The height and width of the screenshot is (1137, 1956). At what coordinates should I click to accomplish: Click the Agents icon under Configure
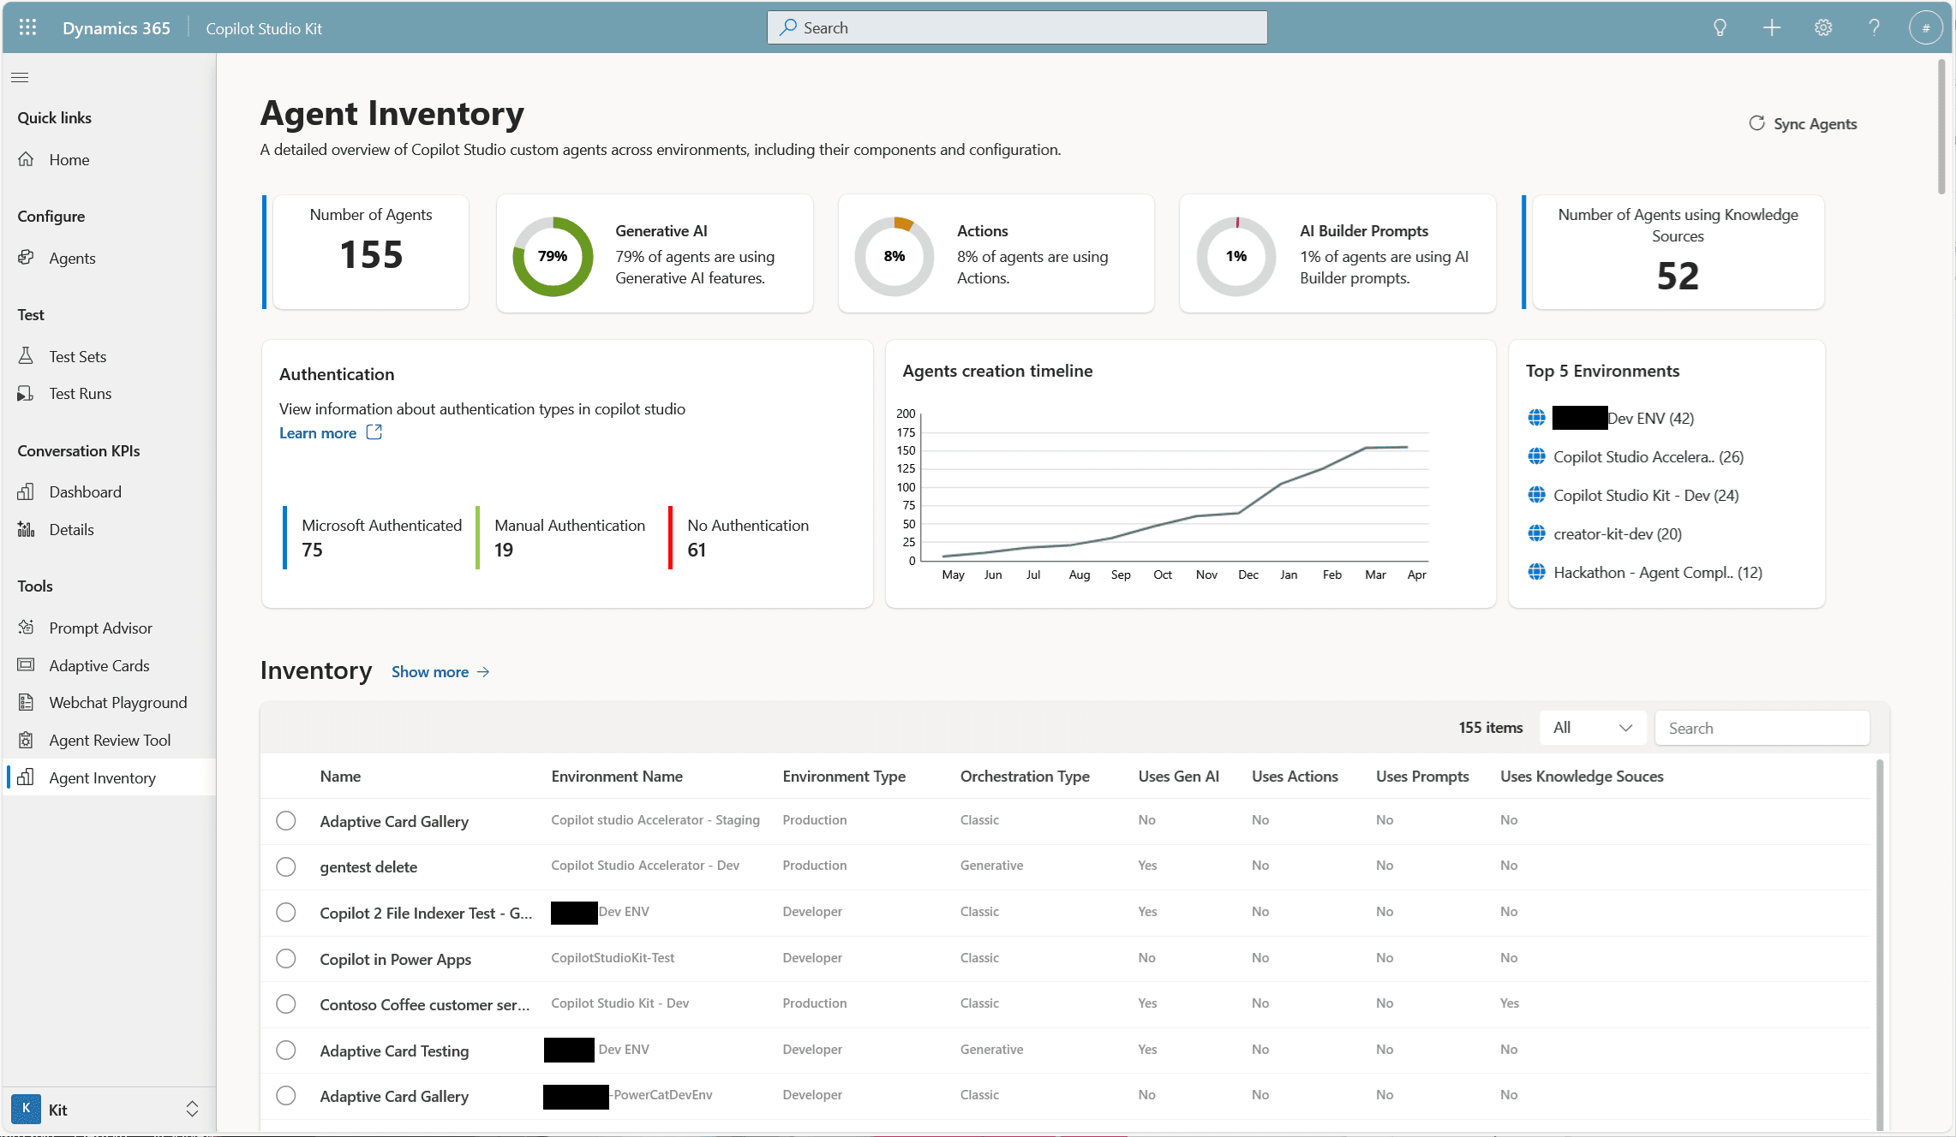(x=26, y=258)
